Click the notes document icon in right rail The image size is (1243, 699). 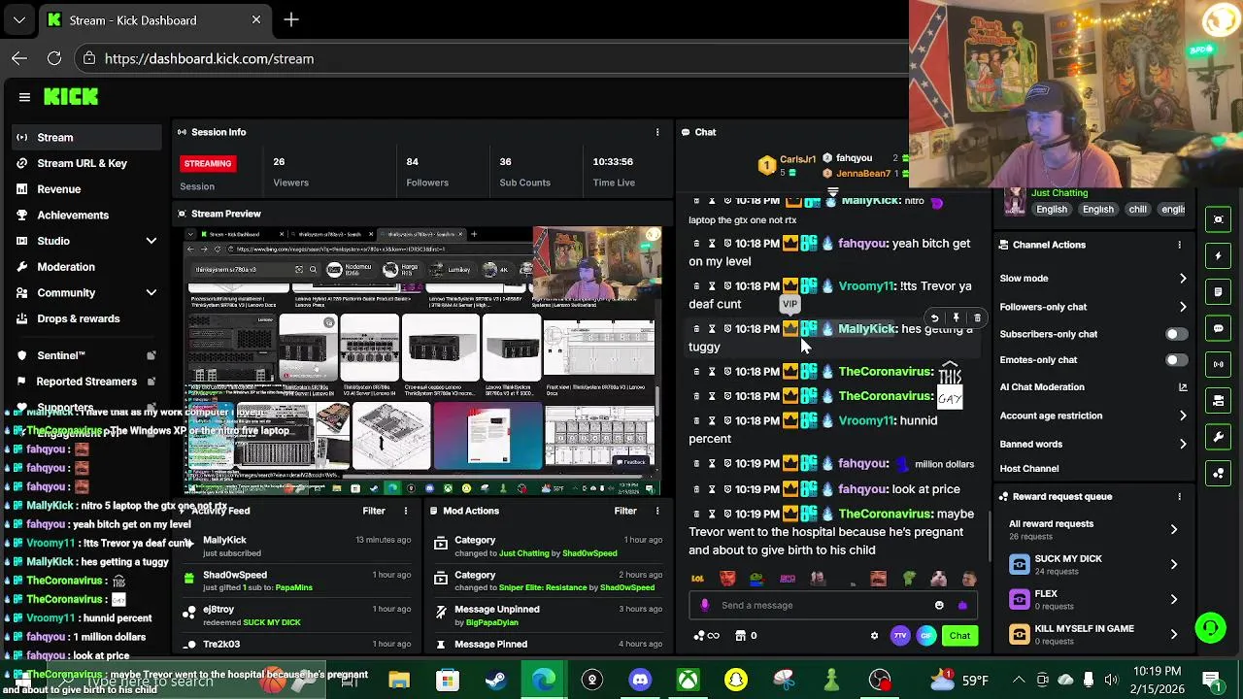point(1219,291)
